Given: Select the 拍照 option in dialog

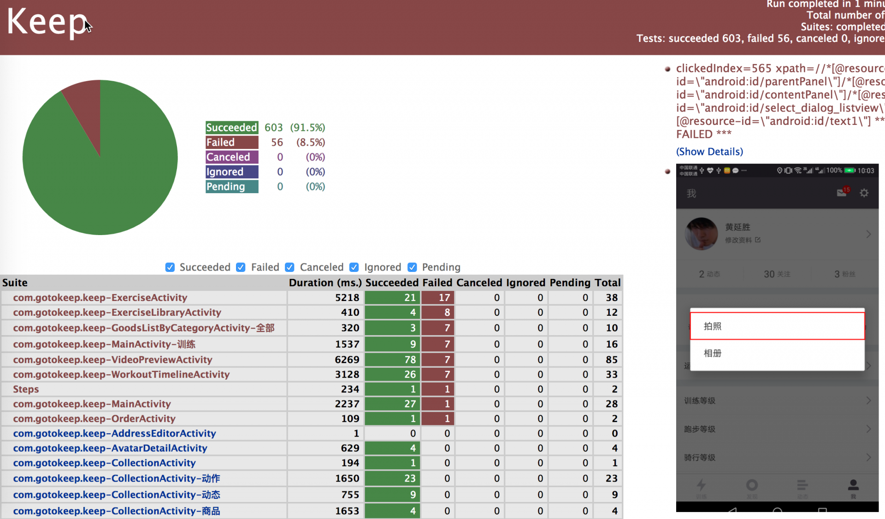Looking at the screenshot, I should tap(777, 326).
